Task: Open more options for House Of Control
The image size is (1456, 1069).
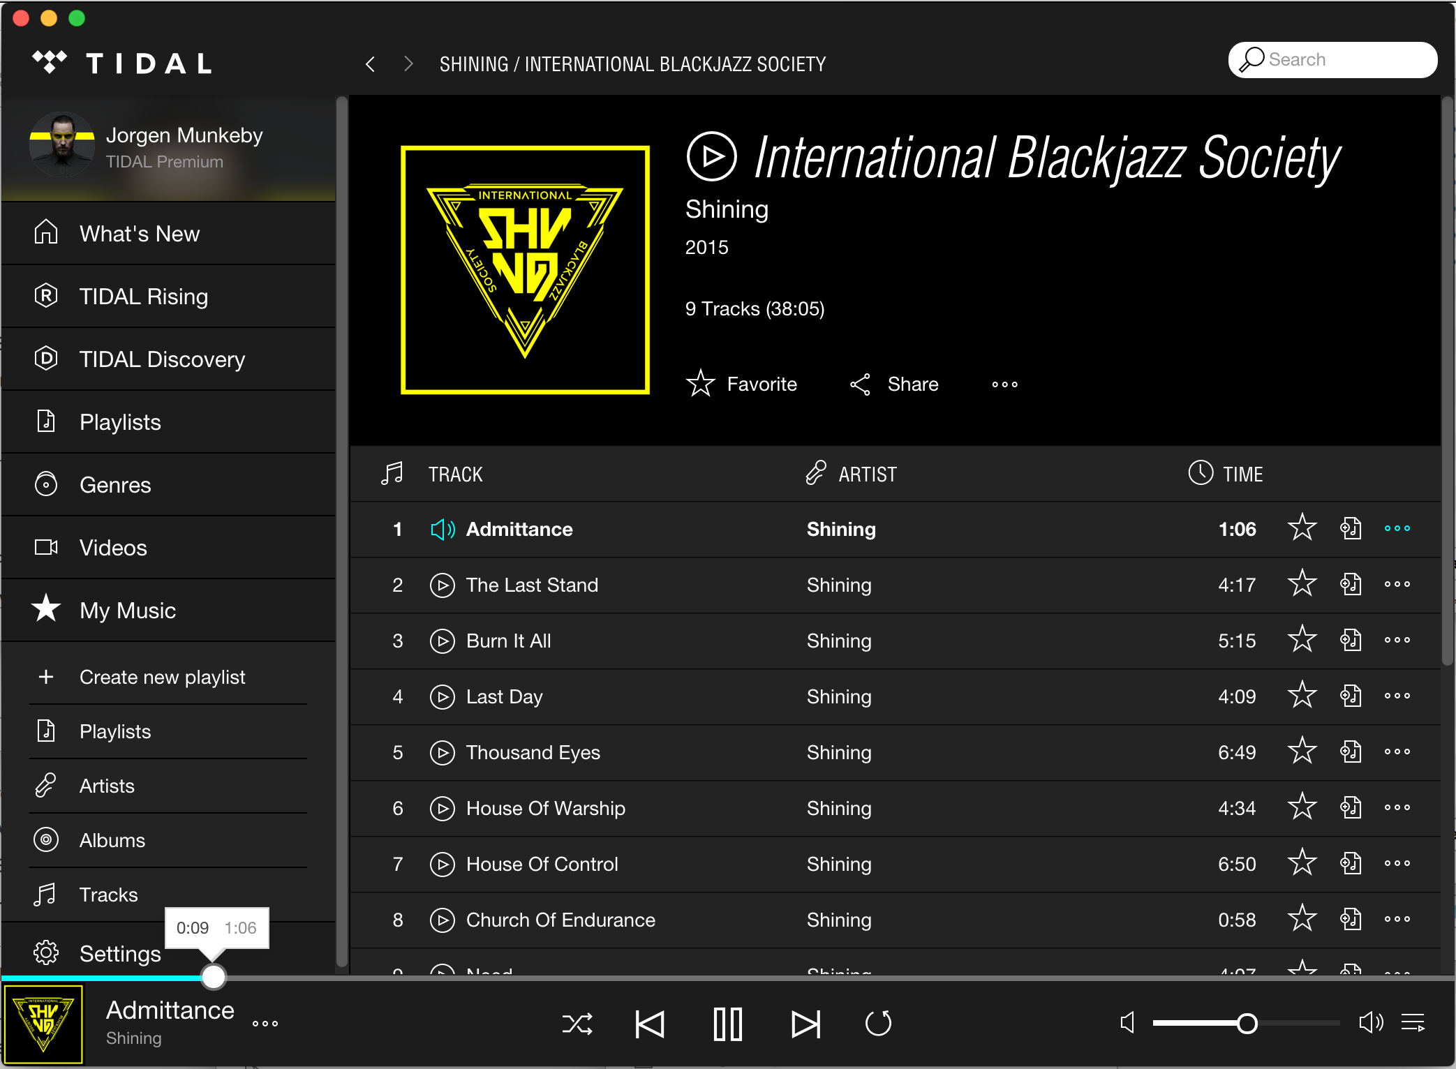Action: pos(1397,863)
